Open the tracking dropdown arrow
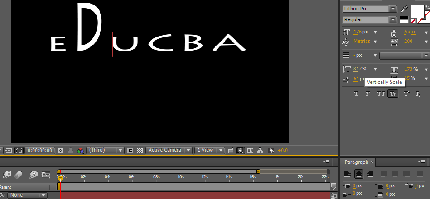 (x=426, y=42)
